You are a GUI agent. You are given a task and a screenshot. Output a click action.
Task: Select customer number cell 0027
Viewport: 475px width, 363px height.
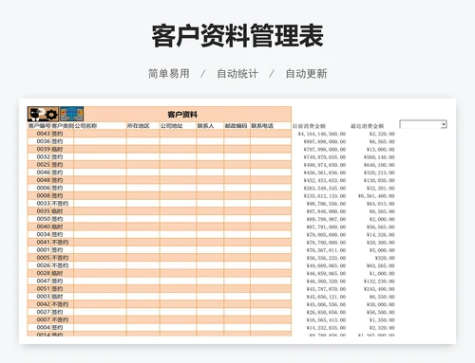pyautogui.click(x=44, y=312)
